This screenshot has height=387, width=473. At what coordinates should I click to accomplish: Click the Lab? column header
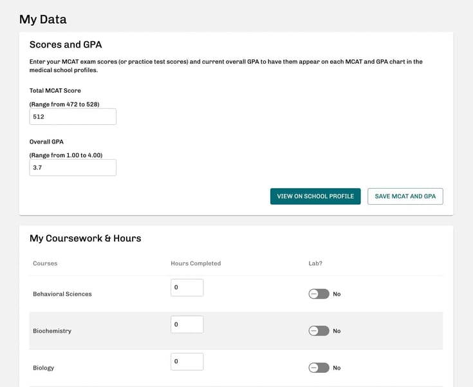click(x=315, y=263)
